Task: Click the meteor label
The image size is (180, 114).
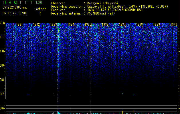Action: 41,9
